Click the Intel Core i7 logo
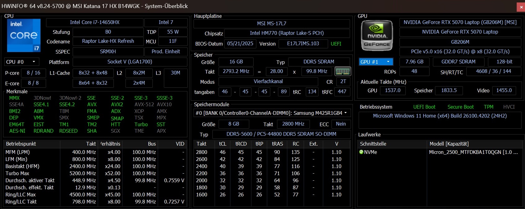 (24, 35)
